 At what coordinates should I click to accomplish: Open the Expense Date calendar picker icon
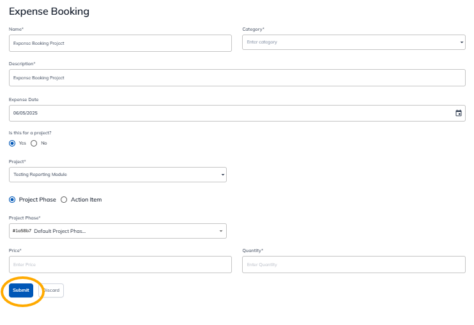tap(458, 113)
